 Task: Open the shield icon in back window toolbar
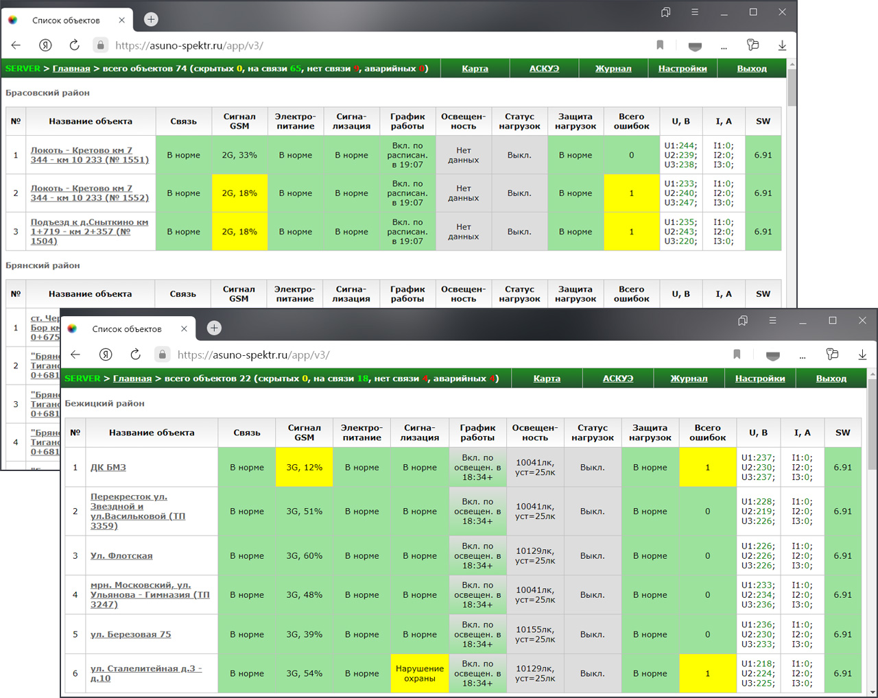click(695, 47)
